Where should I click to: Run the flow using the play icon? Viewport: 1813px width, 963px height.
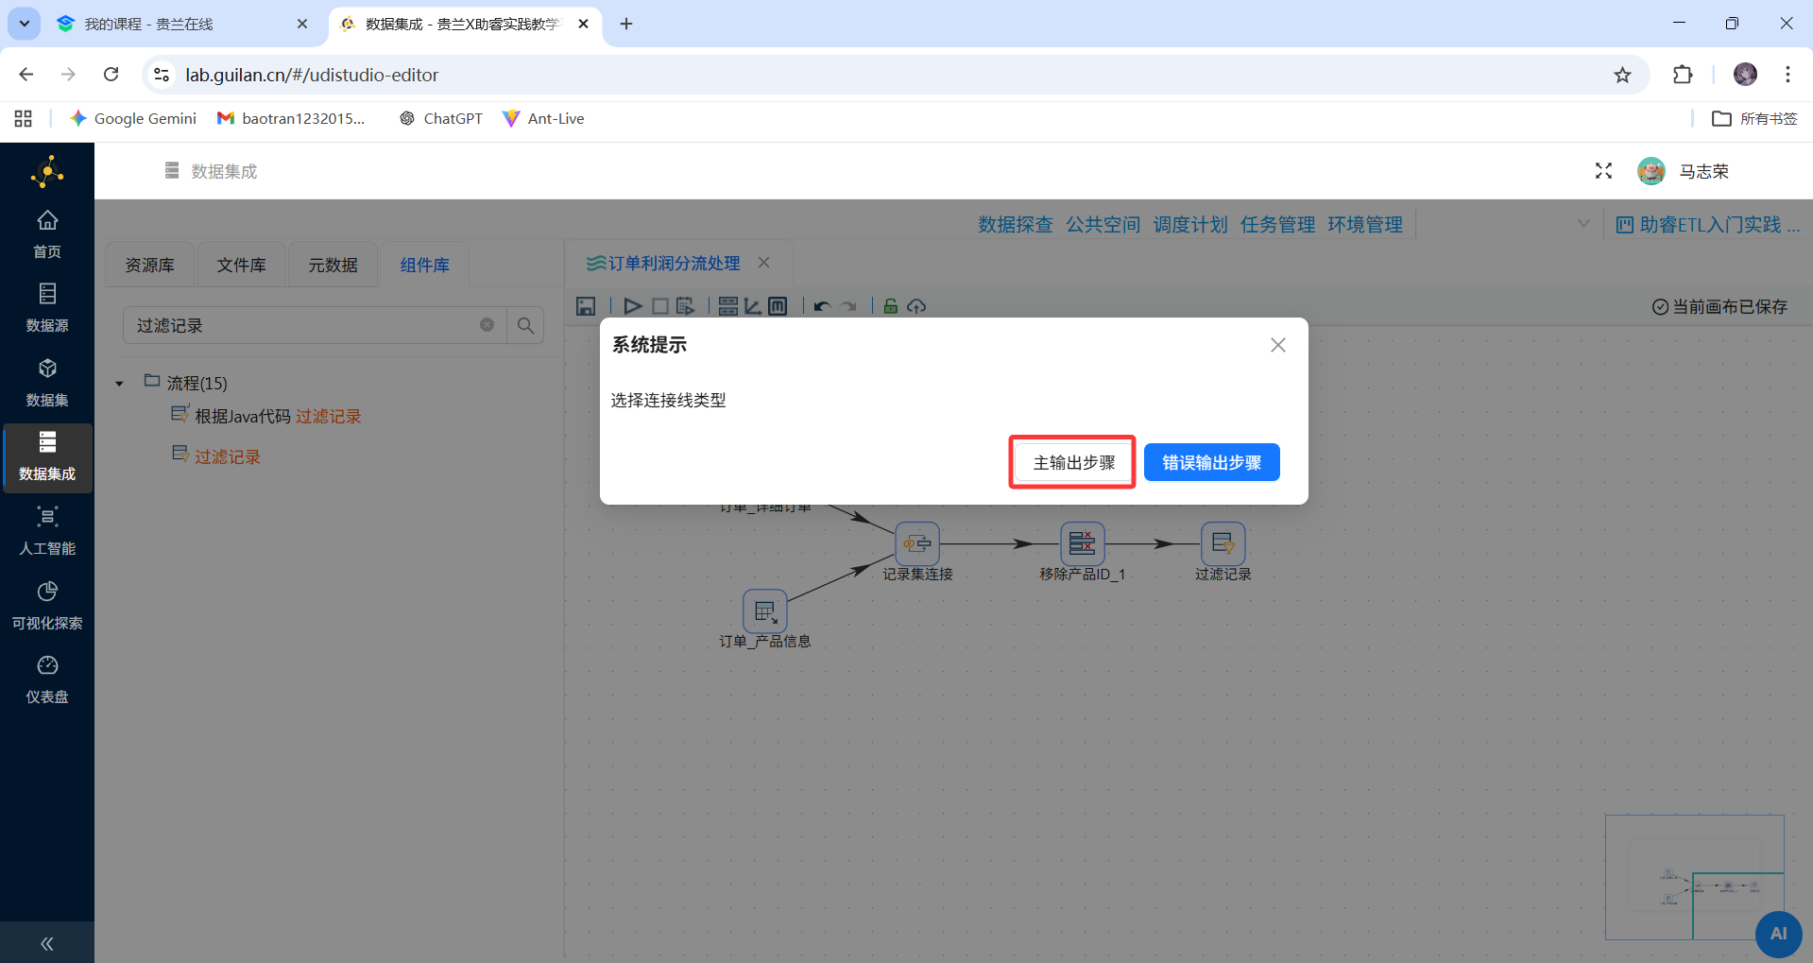tap(632, 305)
